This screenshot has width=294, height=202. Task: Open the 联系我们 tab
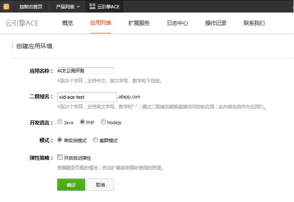(254, 23)
